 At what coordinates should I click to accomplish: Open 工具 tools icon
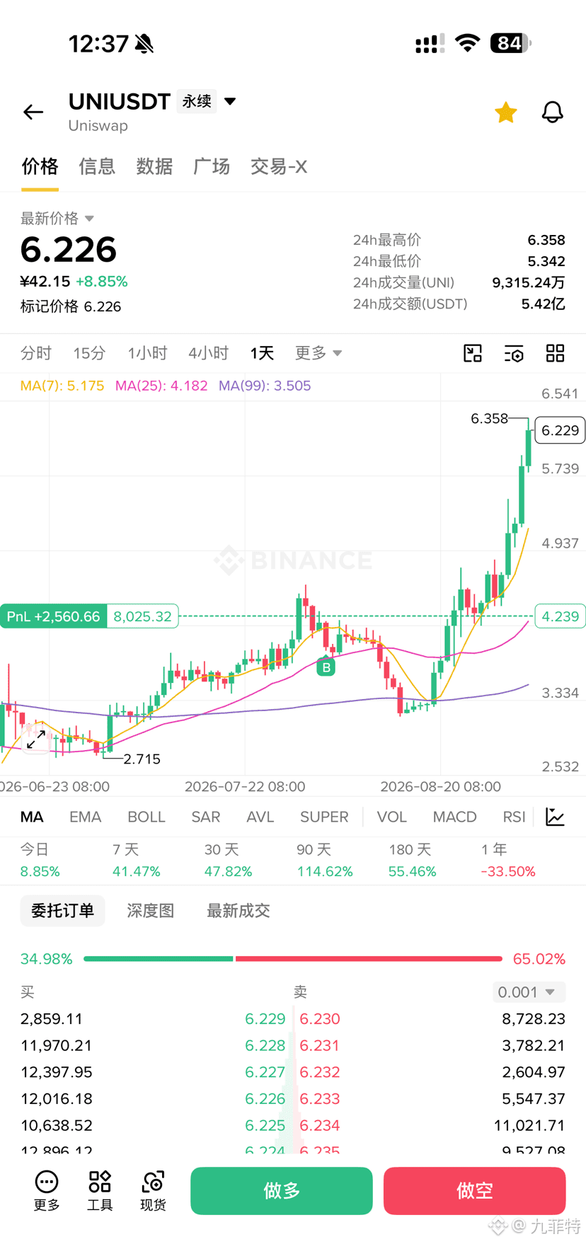pyautogui.click(x=100, y=1191)
